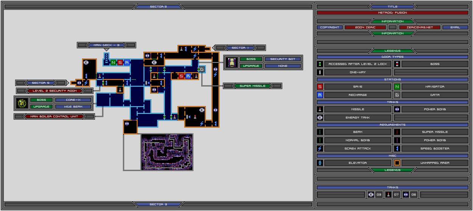Click the Email button in the Information panel

click(455, 28)
